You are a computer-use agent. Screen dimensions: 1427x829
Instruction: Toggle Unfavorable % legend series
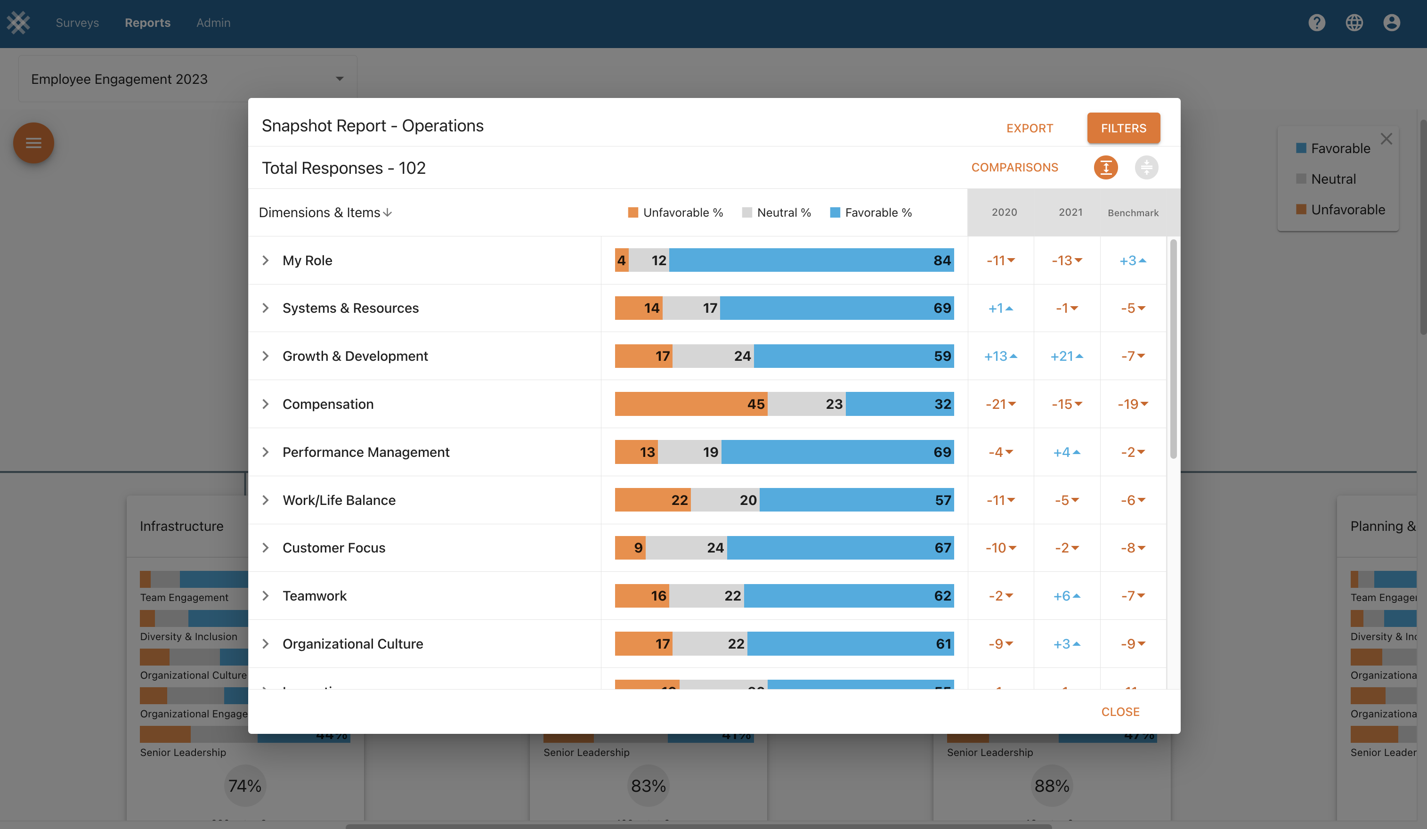click(675, 213)
